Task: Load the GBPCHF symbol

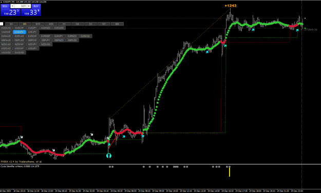Action: 32,40
